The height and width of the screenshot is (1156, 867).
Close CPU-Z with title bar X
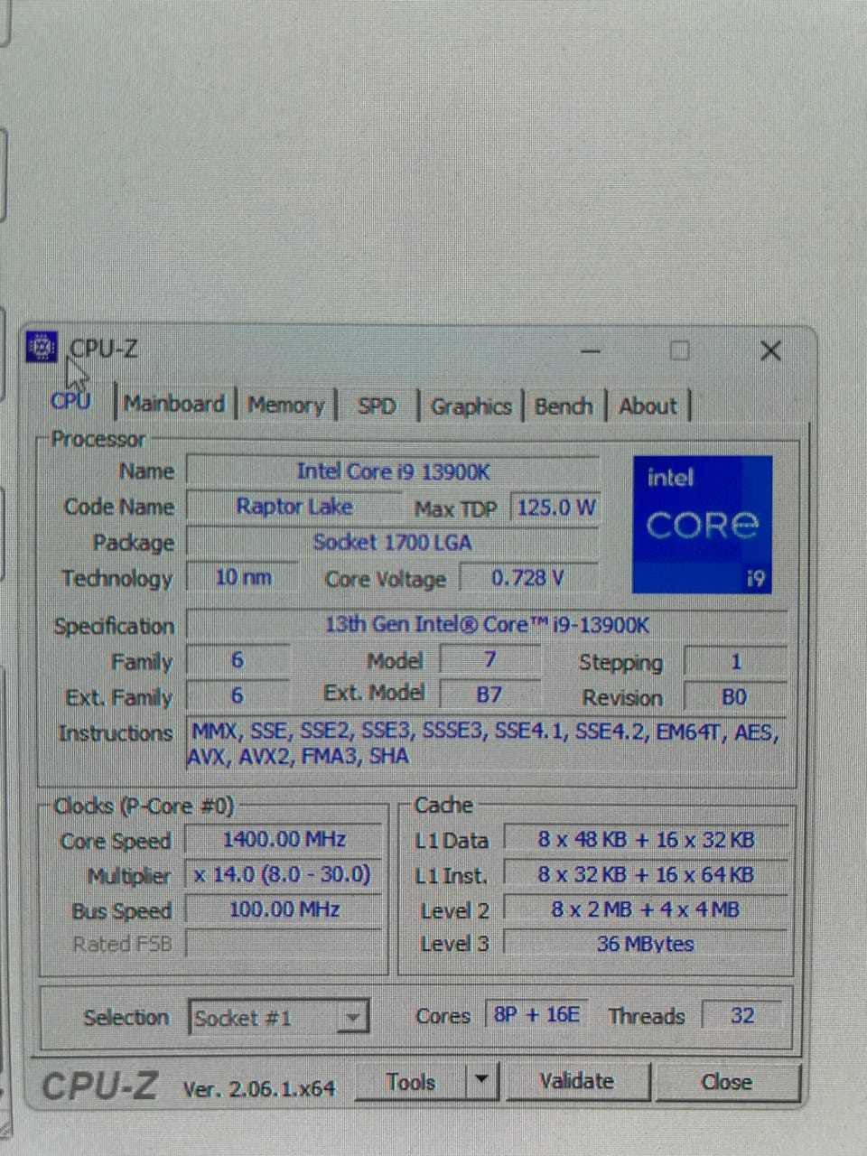770,350
